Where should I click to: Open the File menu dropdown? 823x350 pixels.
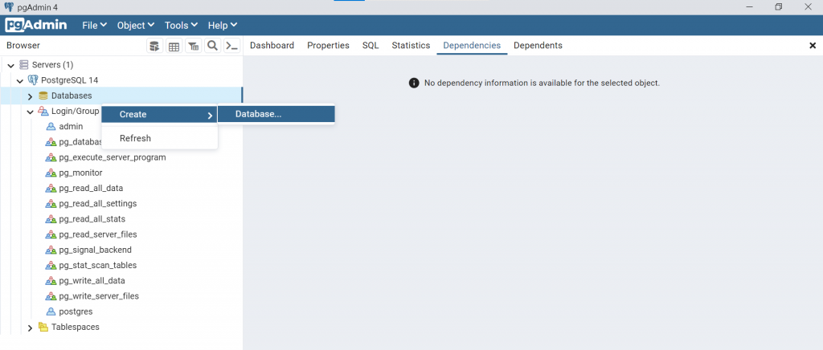[x=95, y=25]
